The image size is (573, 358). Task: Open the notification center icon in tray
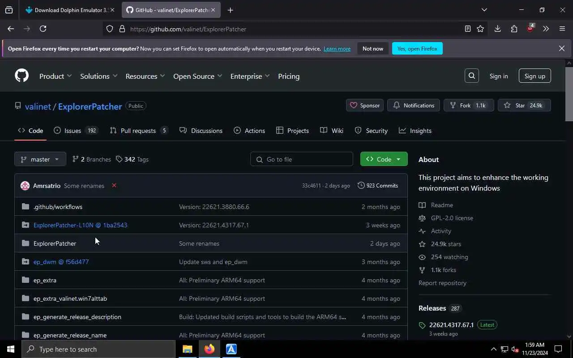tap(558, 349)
